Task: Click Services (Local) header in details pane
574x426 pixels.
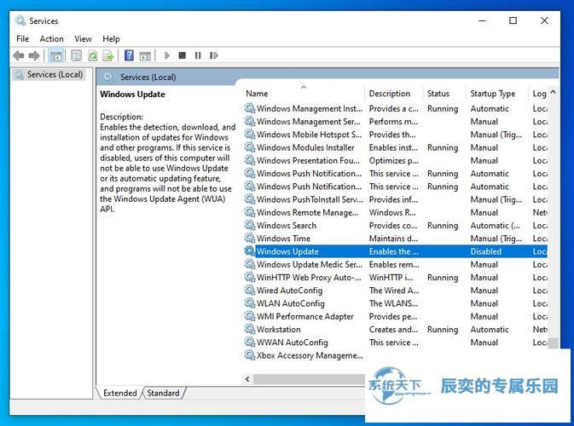Action: (x=148, y=78)
